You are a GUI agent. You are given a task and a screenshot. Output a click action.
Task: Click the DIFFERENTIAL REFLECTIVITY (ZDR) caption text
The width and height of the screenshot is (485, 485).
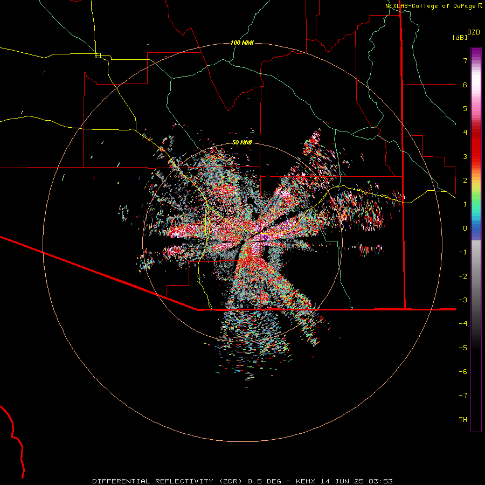pos(168,481)
